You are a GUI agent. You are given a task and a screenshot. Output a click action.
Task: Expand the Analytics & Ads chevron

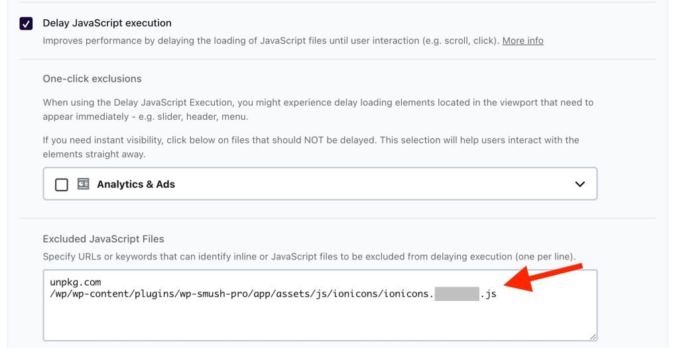coord(580,184)
